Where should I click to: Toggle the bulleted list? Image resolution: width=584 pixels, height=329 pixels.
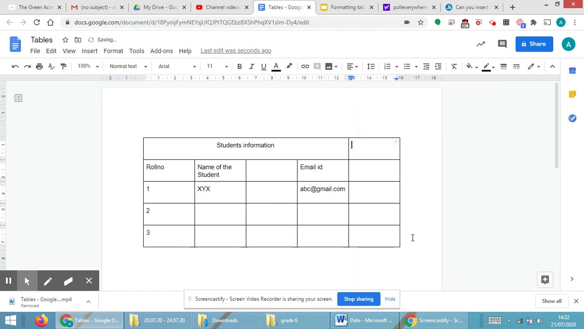coord(407,67)
